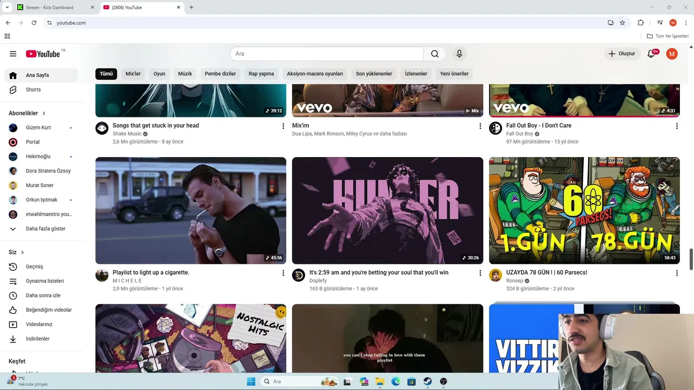Open Murat Soner subscription channel
Viewport: 694px width, 390px height.
click(x=41, y=185)
